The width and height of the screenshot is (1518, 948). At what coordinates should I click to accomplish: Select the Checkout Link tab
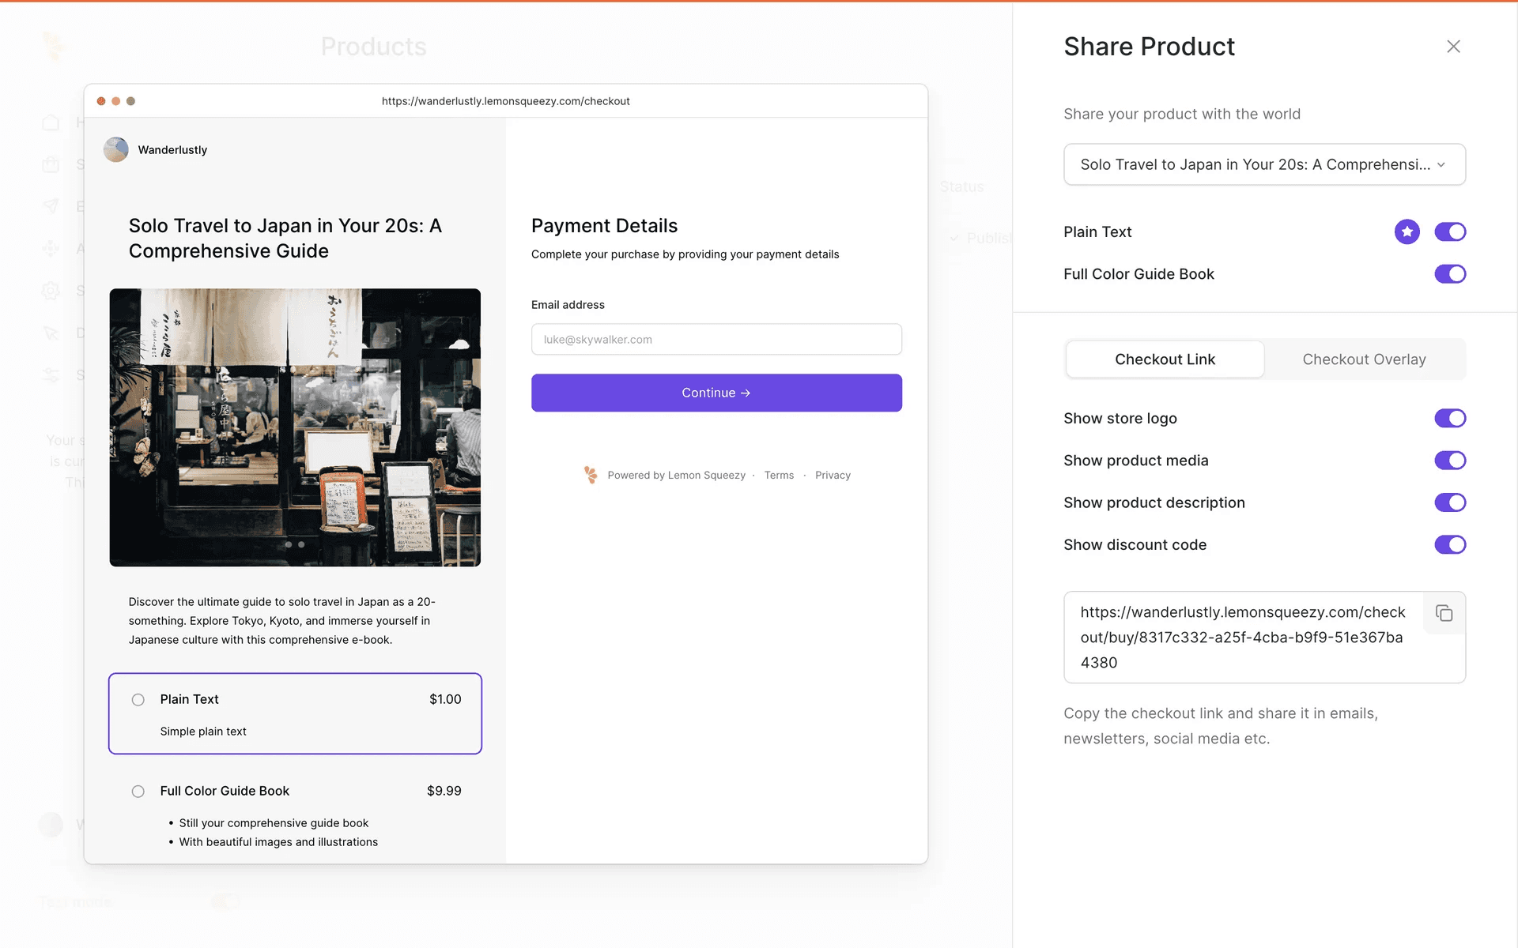pos(1165,359)
